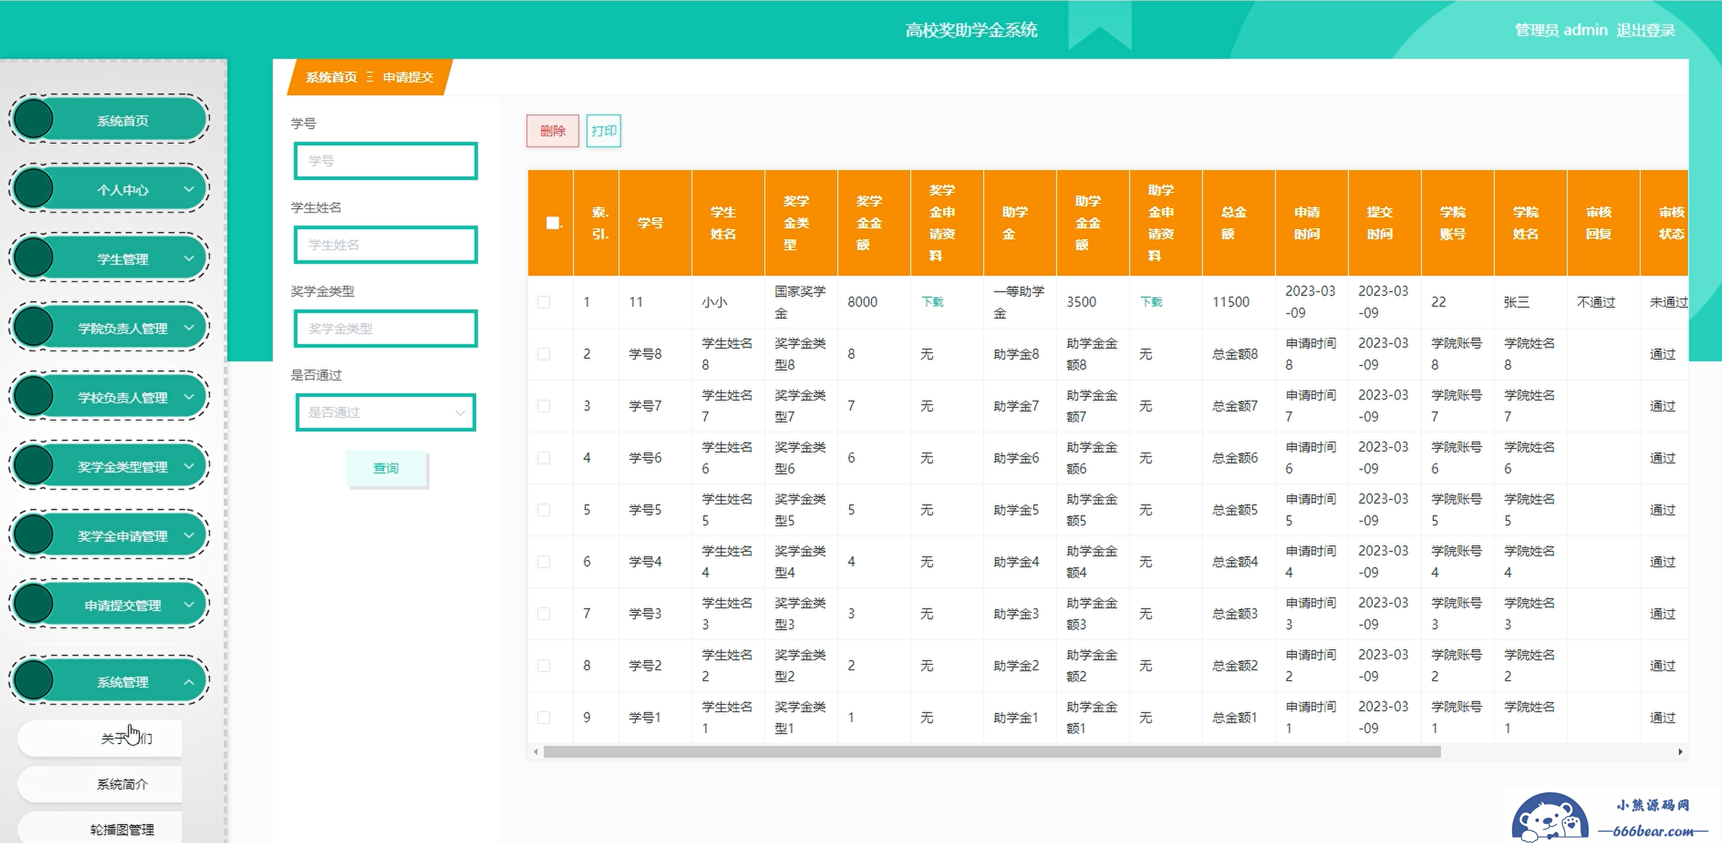Check the checkbox for row 11 小小

tap(544, 302)
